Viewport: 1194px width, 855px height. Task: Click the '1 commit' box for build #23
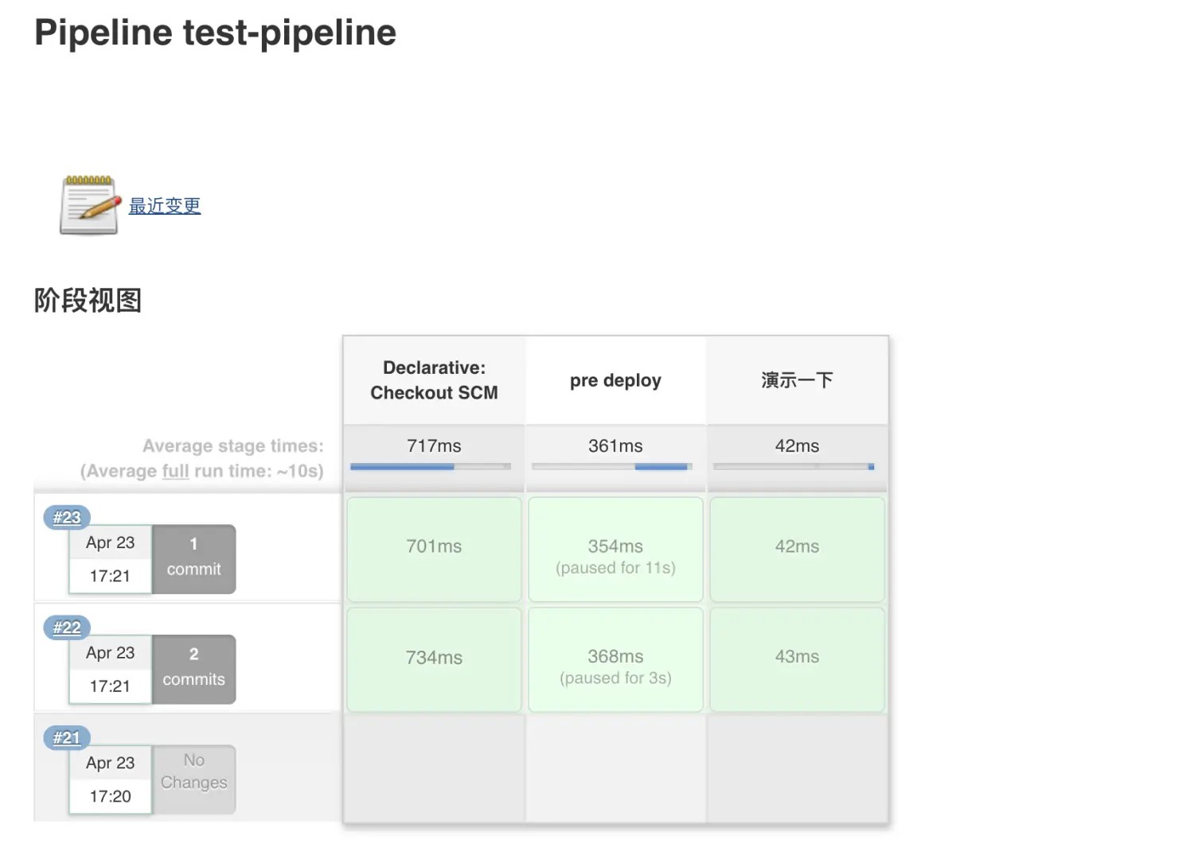tap(193, 559)
